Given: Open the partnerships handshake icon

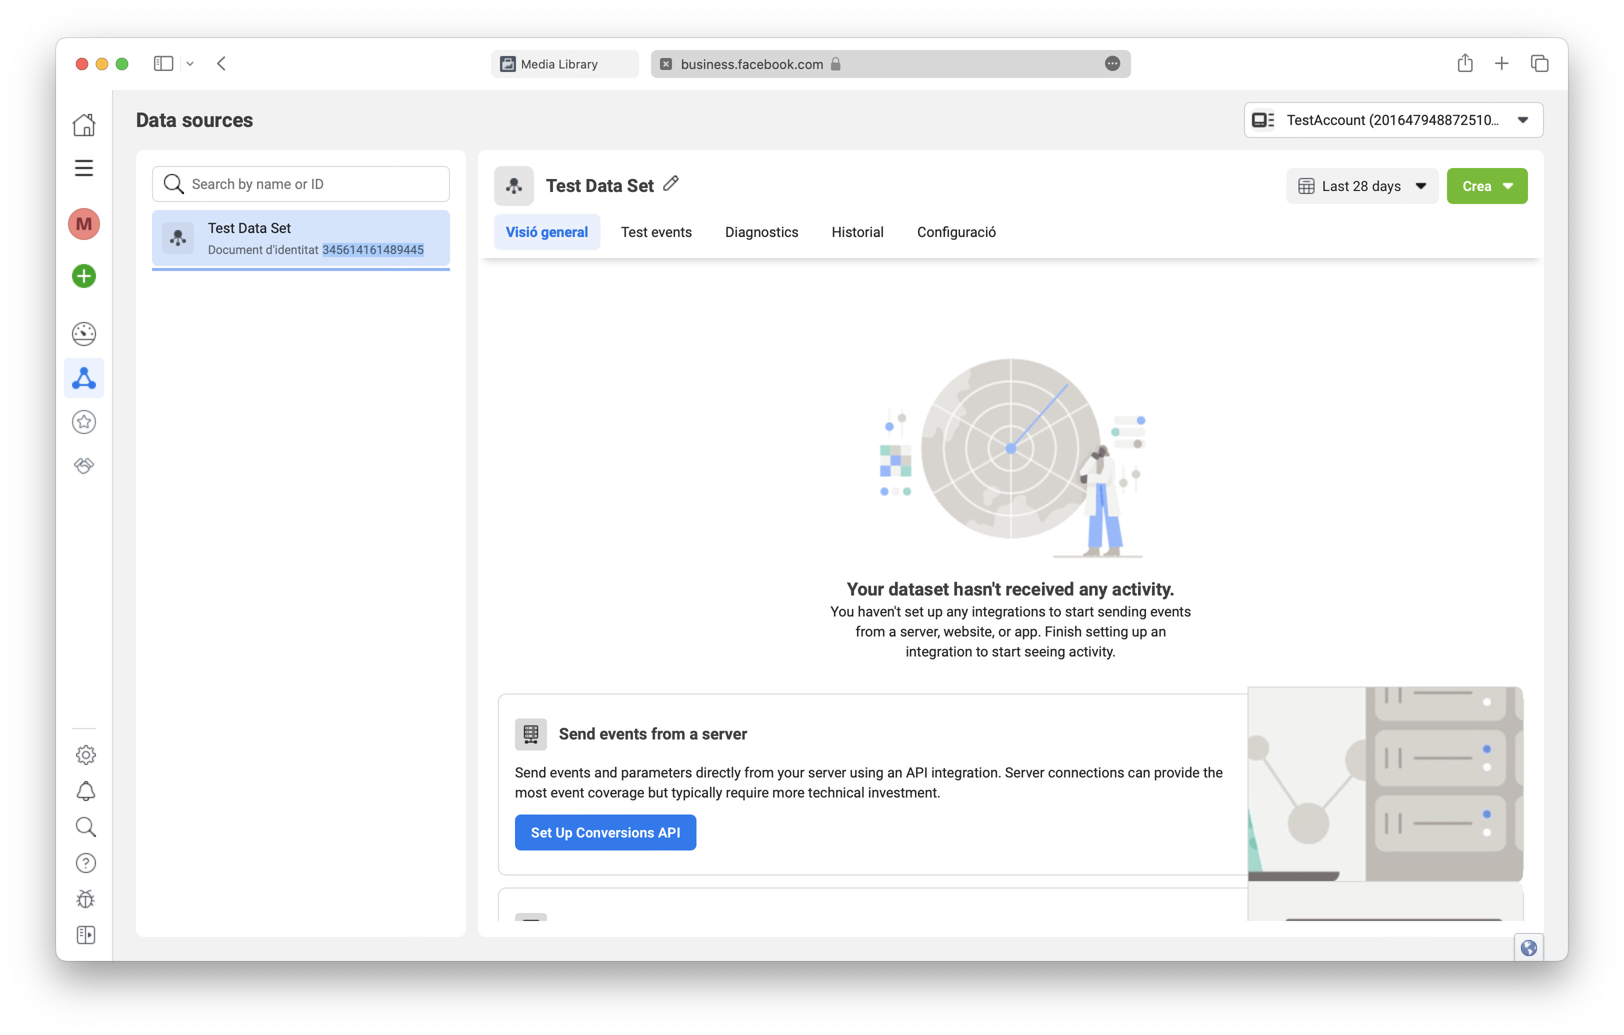Looking at the screenshot, I should 83,465.
